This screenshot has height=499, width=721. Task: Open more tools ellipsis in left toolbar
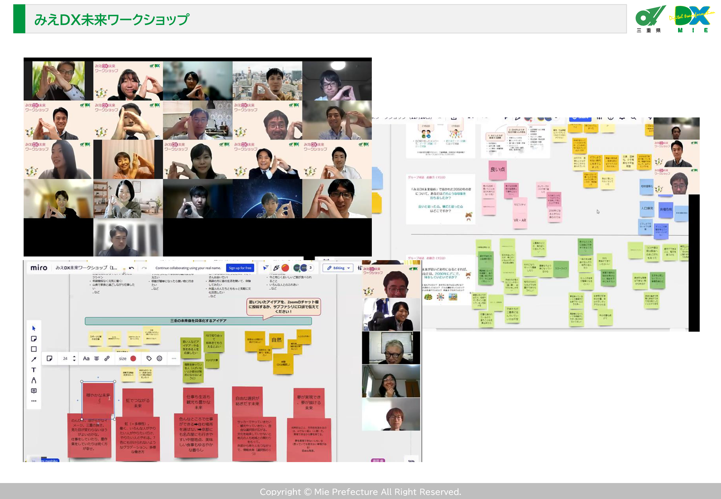(x=34, y=401)
